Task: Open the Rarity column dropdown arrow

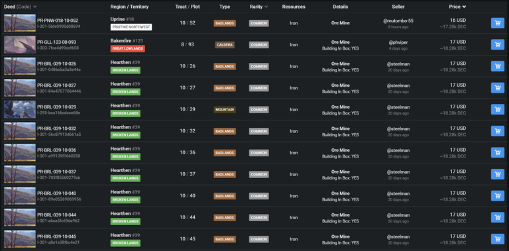Action: [266, 7]
